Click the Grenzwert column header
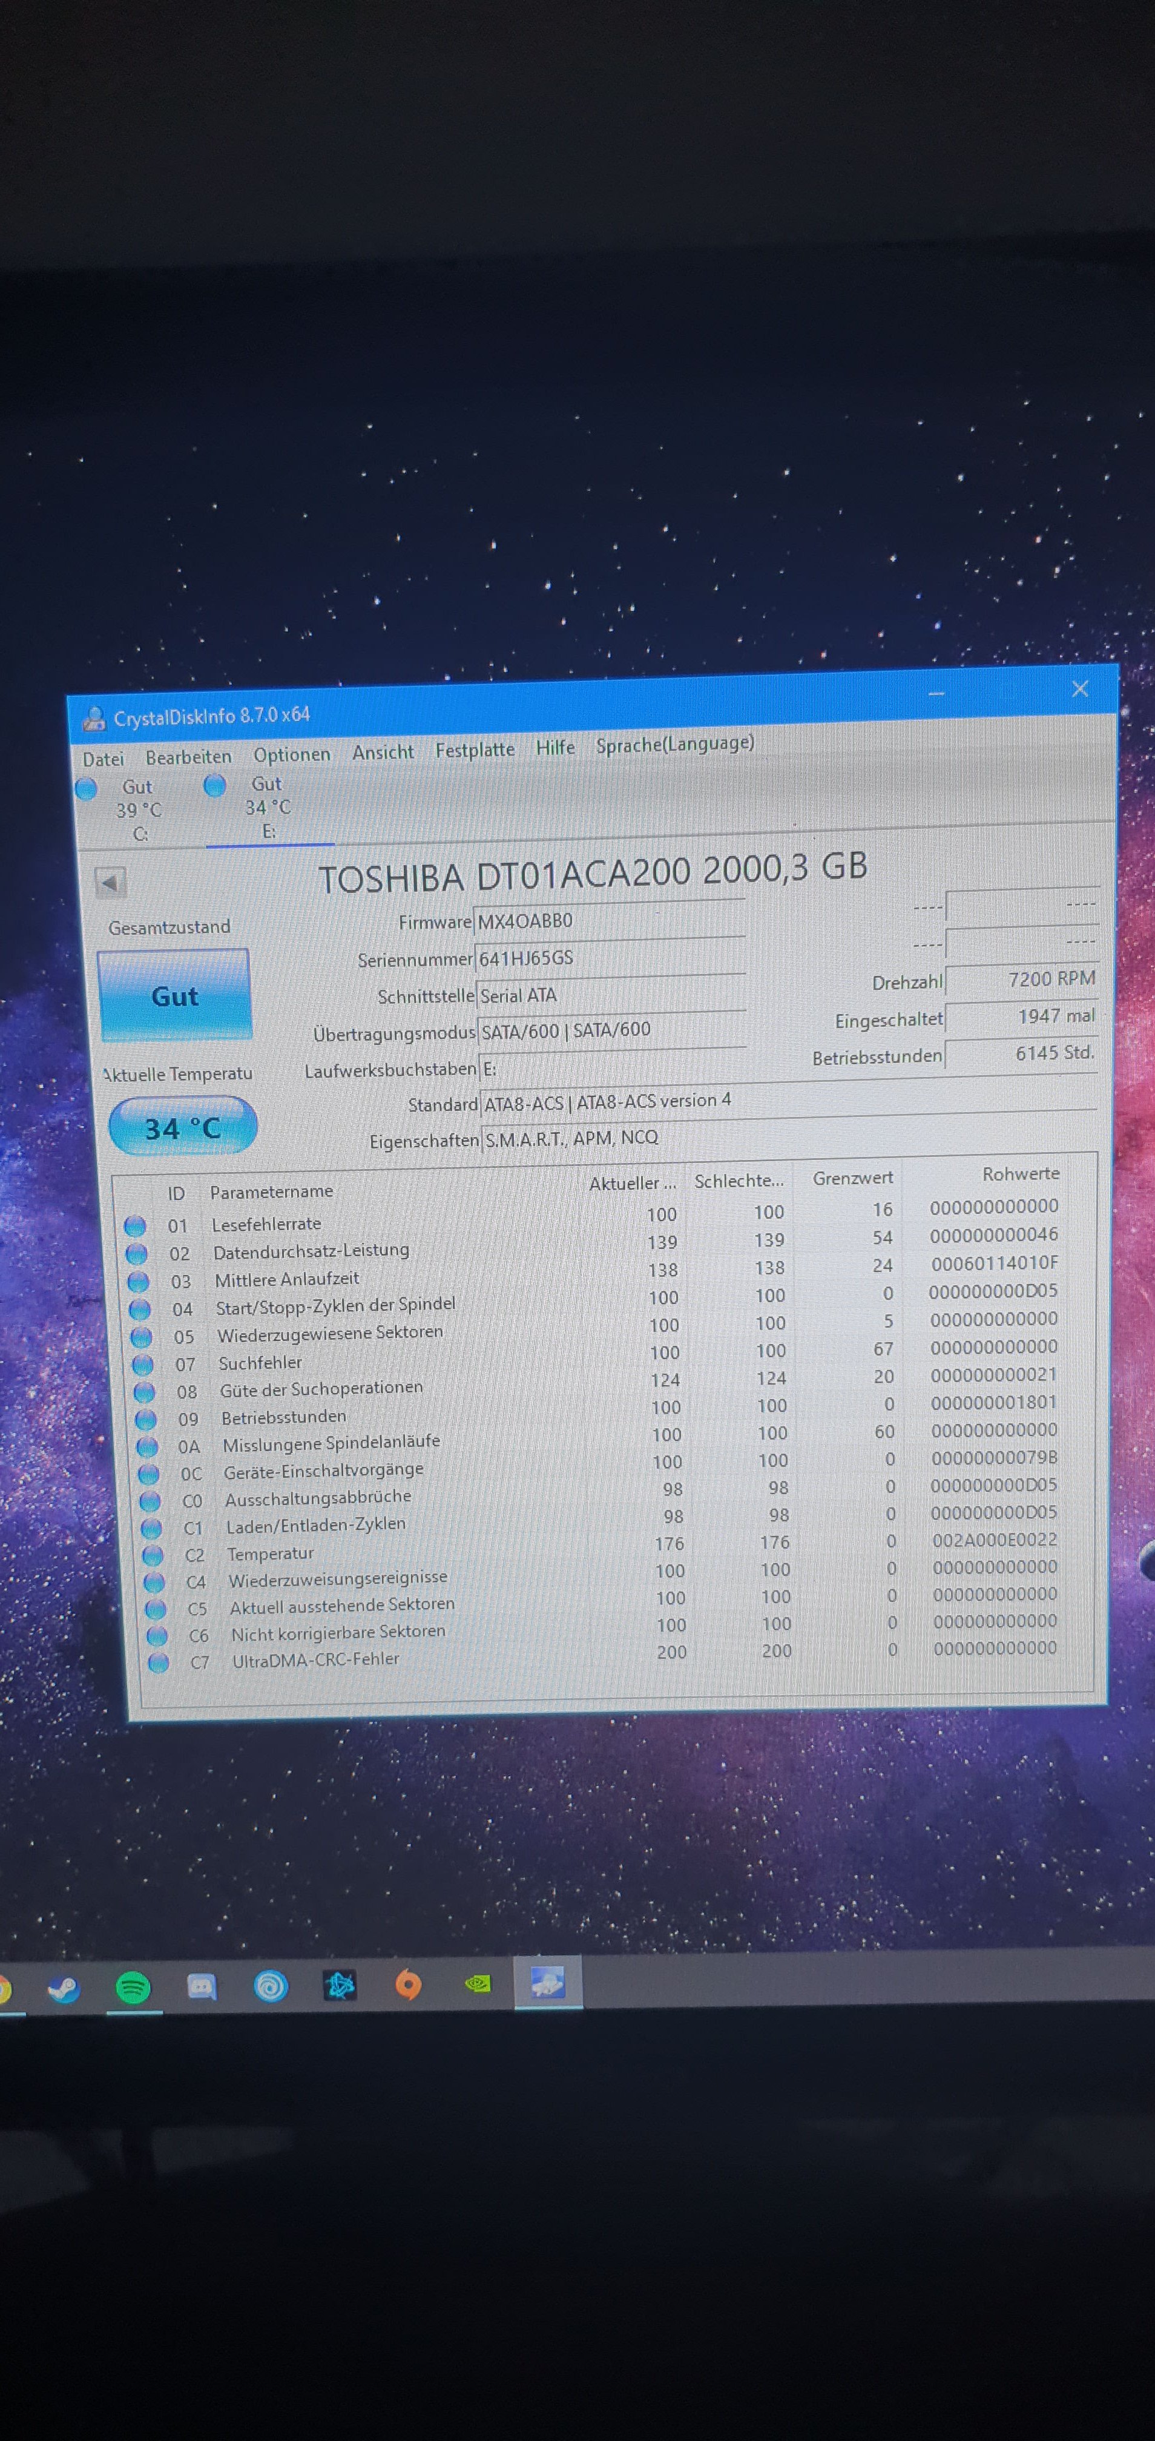1155x2441 pixels. [x=853, y=1178]
